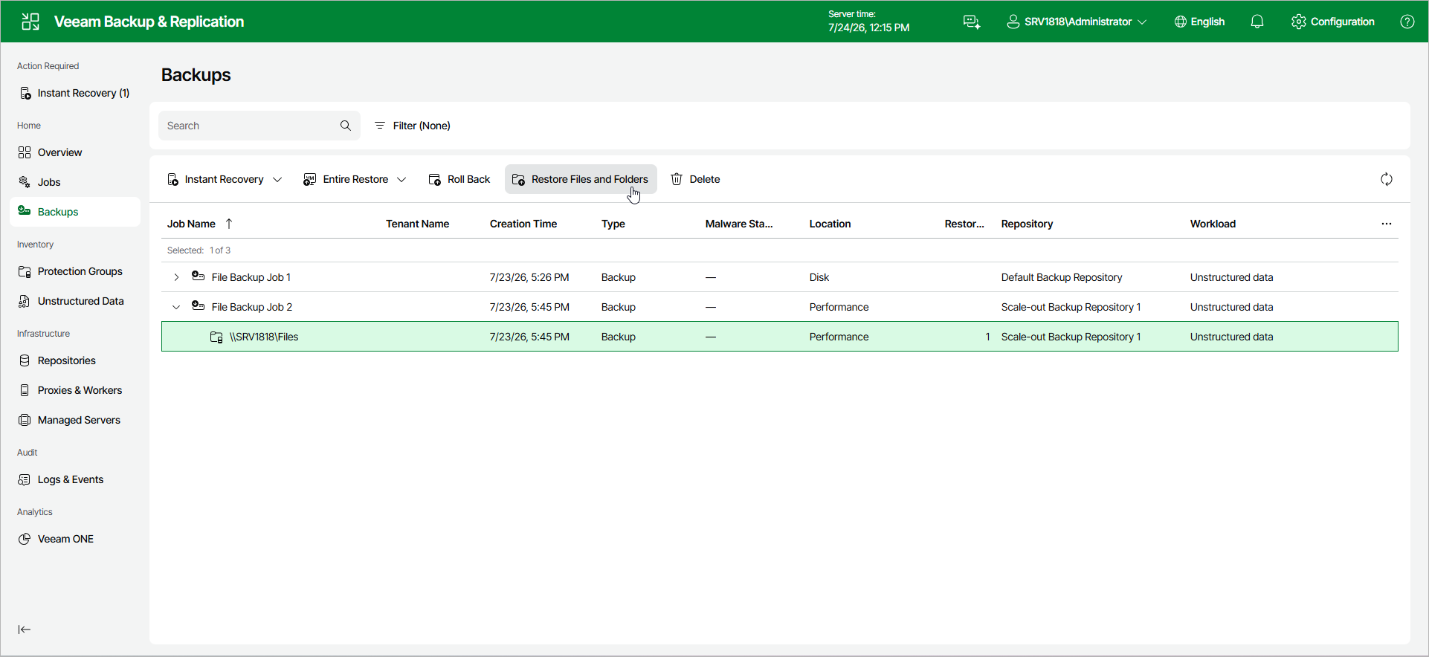
Task: Click the Roll Back button
Action: click(x=459, y=179)
